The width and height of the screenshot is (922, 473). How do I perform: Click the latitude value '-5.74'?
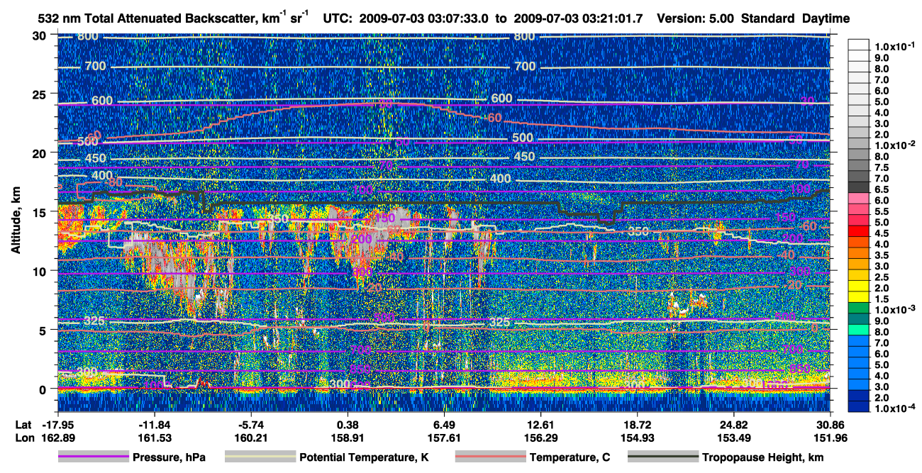coord(250,424)
